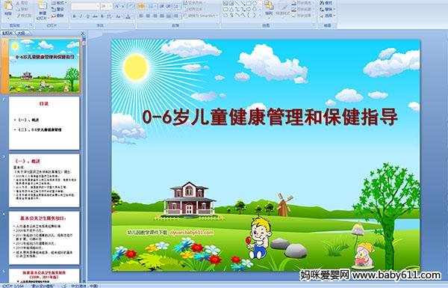Switch to the Slides pane tab

[x=7, y=33]
